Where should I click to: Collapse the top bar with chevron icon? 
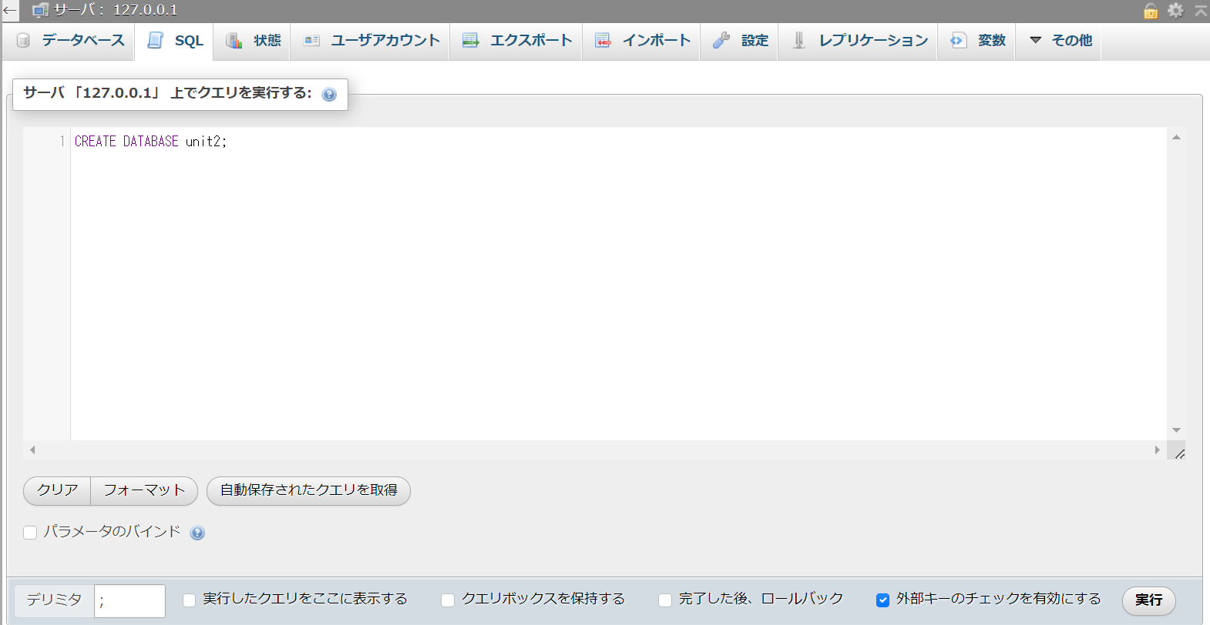1201,10
